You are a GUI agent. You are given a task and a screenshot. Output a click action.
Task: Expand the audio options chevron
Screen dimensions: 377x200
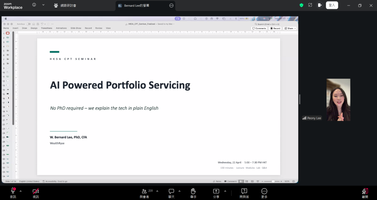coord(21,191)
